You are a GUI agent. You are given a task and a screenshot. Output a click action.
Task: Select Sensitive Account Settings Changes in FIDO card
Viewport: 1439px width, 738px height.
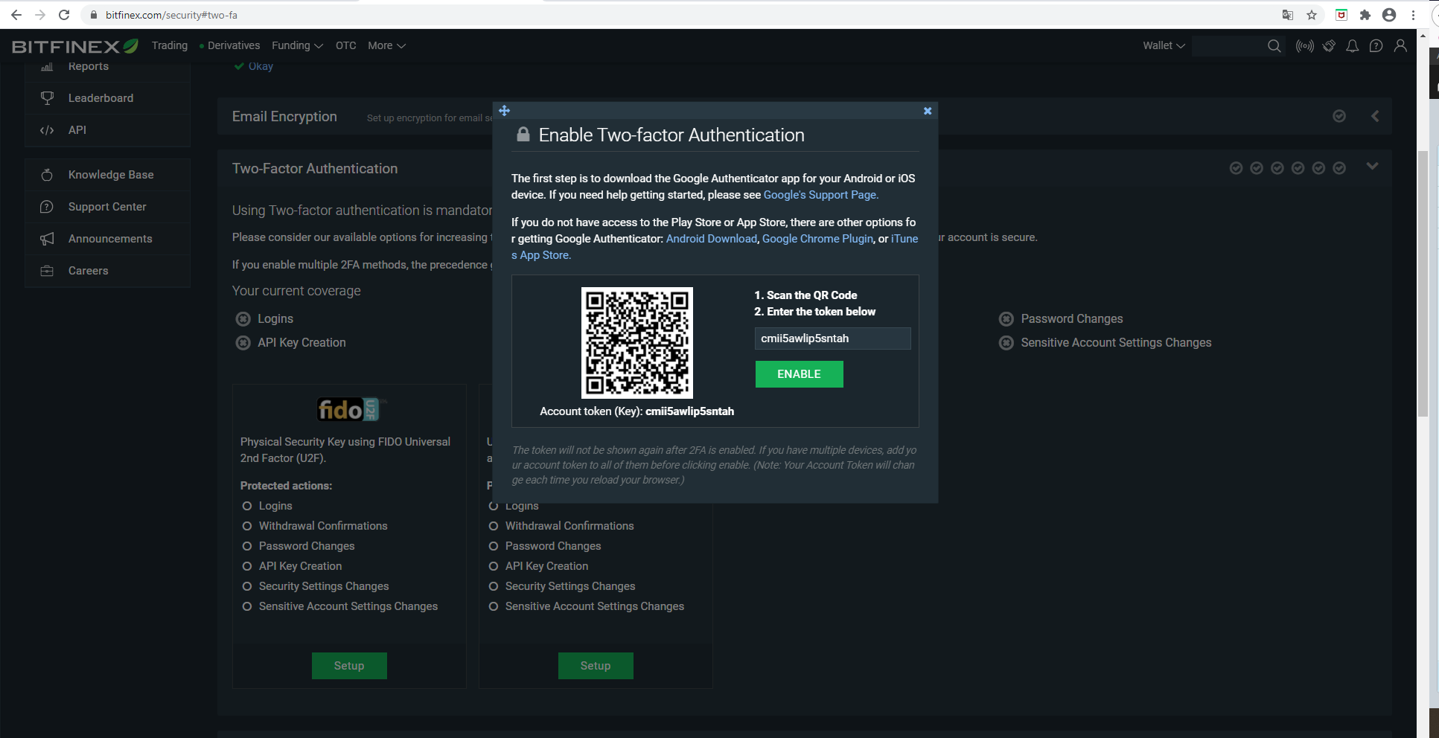[x=247, y=606]
